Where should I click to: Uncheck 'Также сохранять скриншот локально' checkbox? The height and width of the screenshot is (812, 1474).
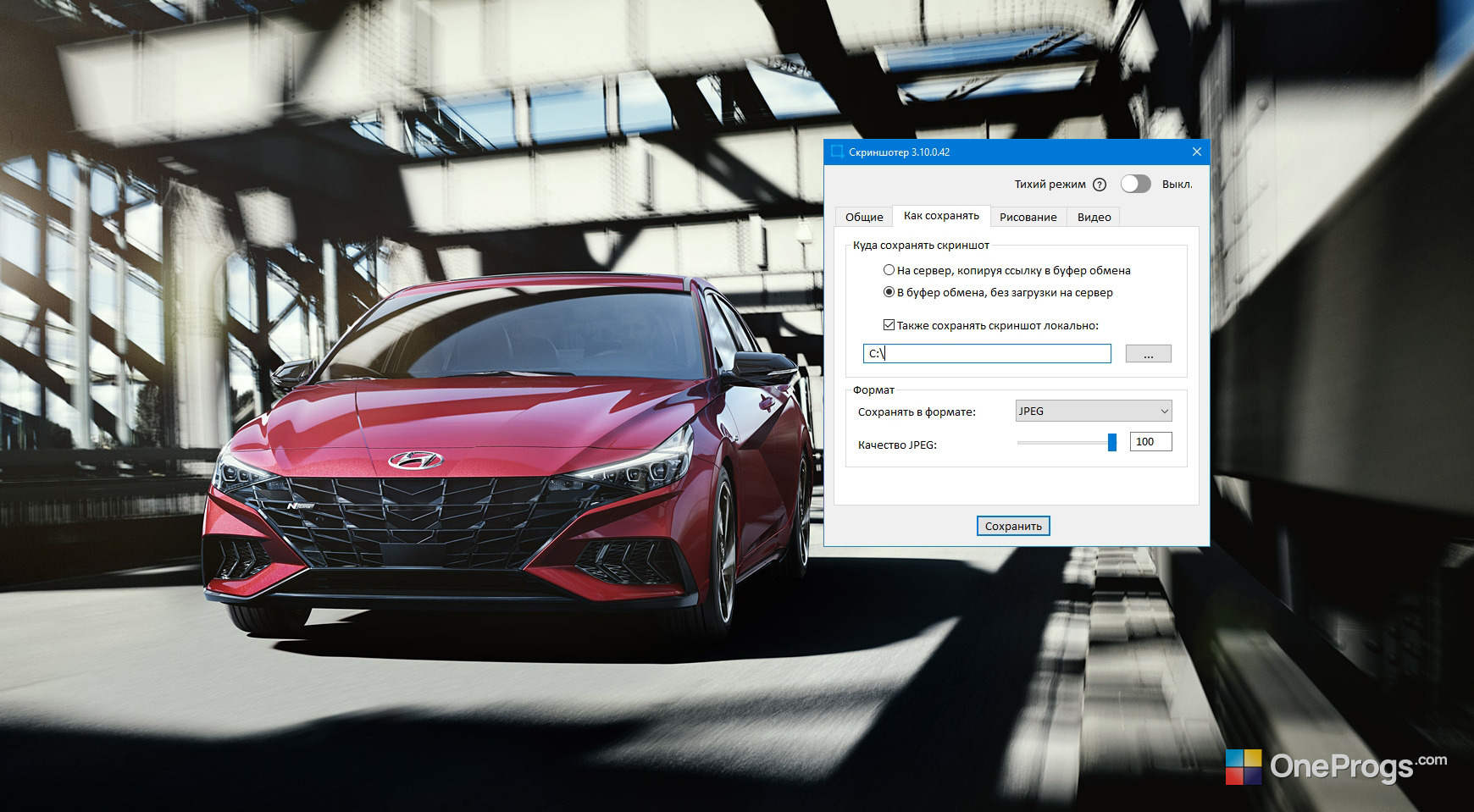click(889, 325)
